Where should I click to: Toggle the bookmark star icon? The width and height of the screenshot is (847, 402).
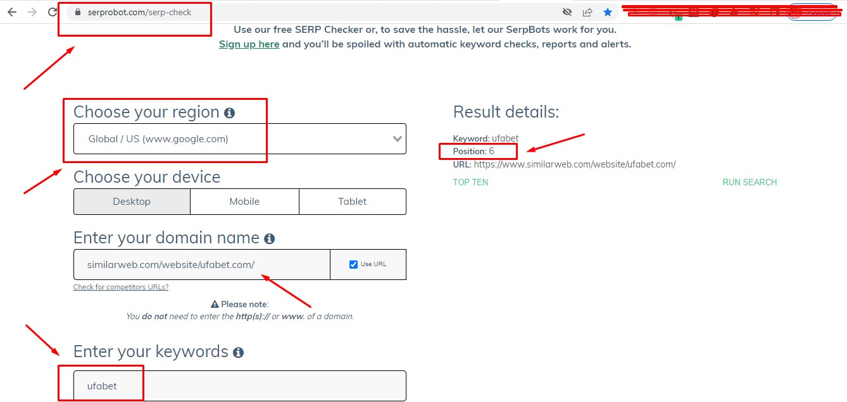point(608,12)
